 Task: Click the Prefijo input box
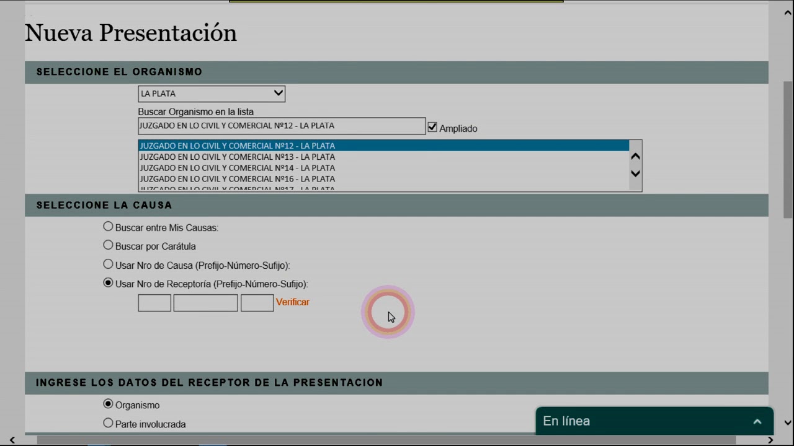coord(154,303)
